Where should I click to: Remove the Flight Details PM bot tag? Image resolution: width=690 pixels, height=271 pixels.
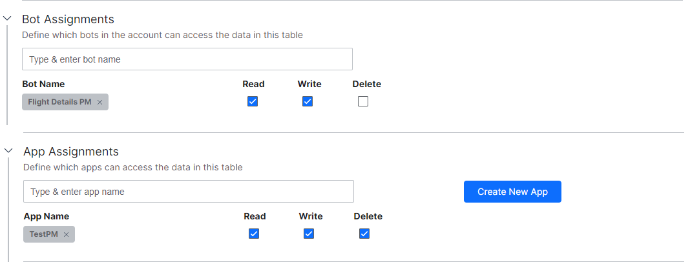coord(99,102)
